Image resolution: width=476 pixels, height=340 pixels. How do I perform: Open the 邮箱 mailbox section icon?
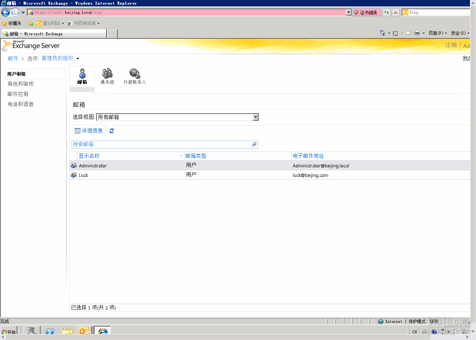point(82,77)
